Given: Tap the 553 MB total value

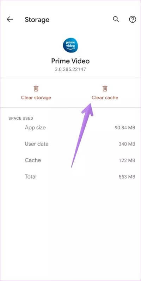Looking at the screenshot, I should pos(127,177).
